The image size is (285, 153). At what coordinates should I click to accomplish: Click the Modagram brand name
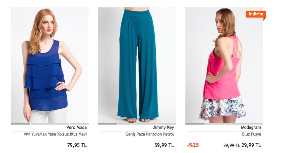(x=251, y=127)
